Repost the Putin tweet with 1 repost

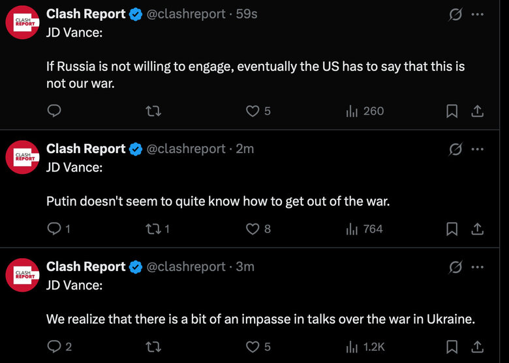(x=157, y=229)
